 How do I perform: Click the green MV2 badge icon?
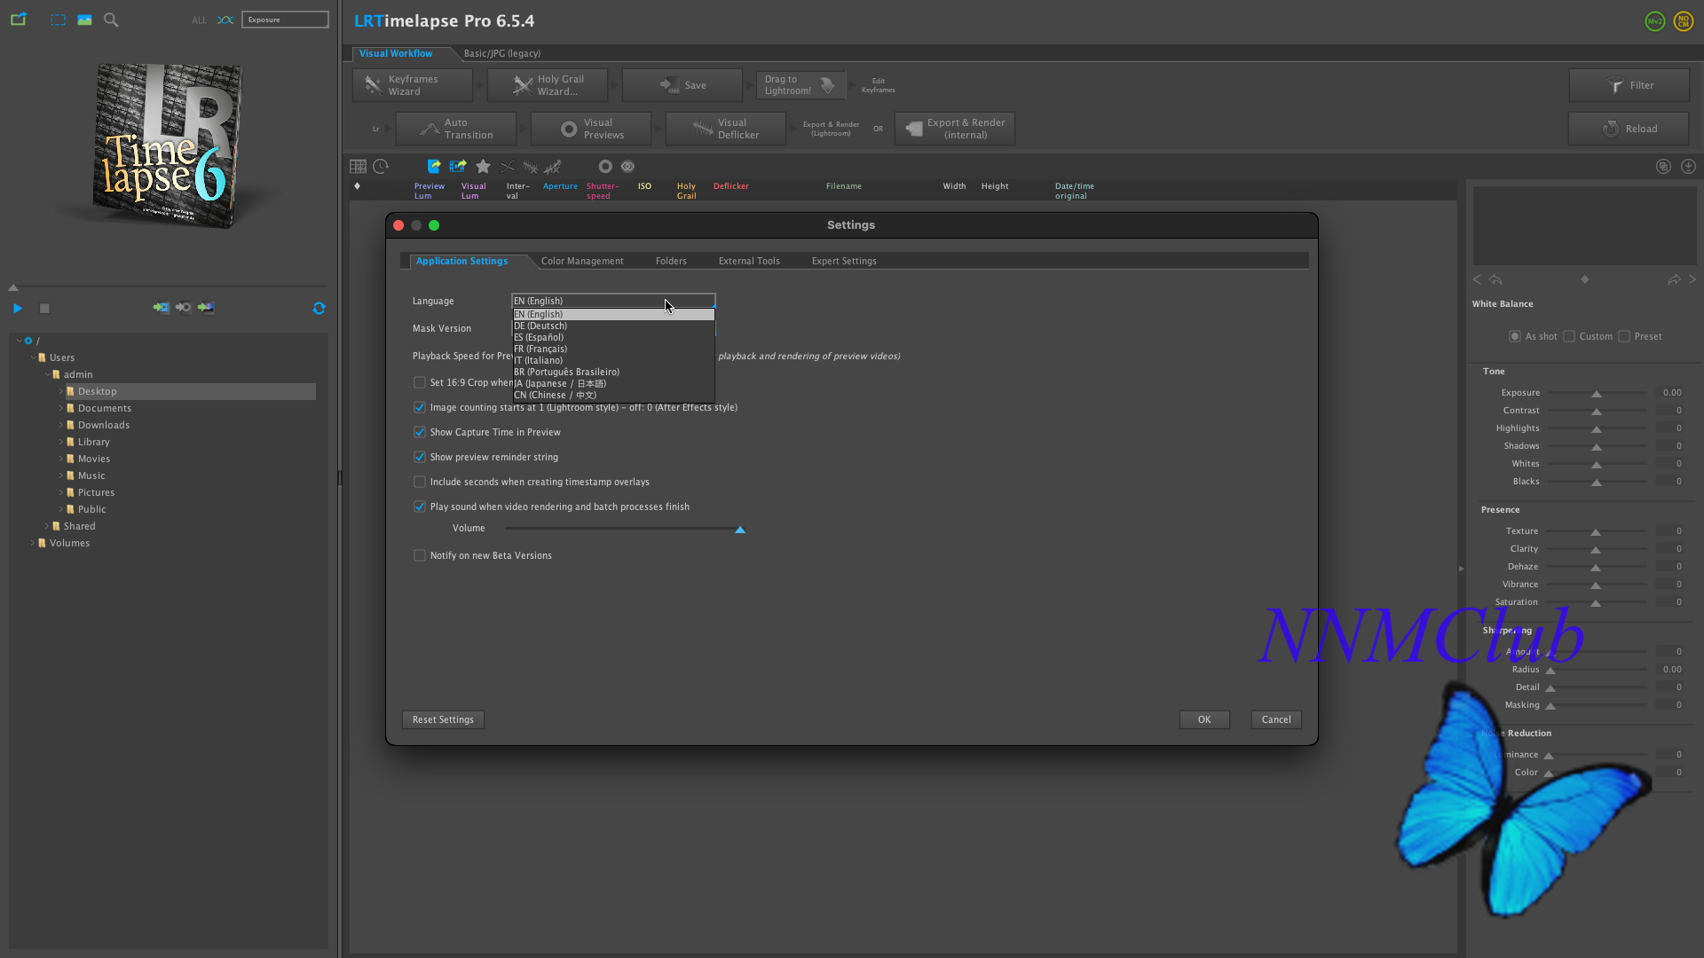(1655, 21)
